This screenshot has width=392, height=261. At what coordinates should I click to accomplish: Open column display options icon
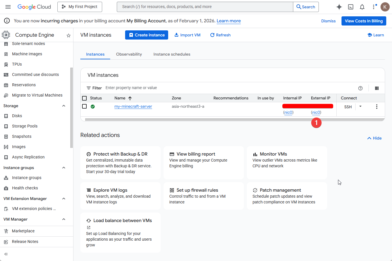point(377,88)
